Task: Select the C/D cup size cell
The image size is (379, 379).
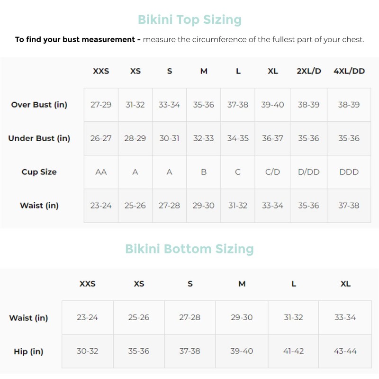Action: point(273,172)
